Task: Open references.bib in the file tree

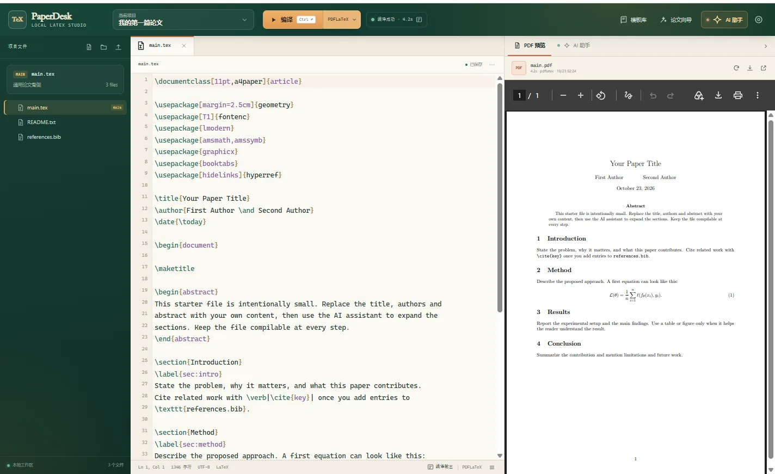Action: [x=65, y=137]
